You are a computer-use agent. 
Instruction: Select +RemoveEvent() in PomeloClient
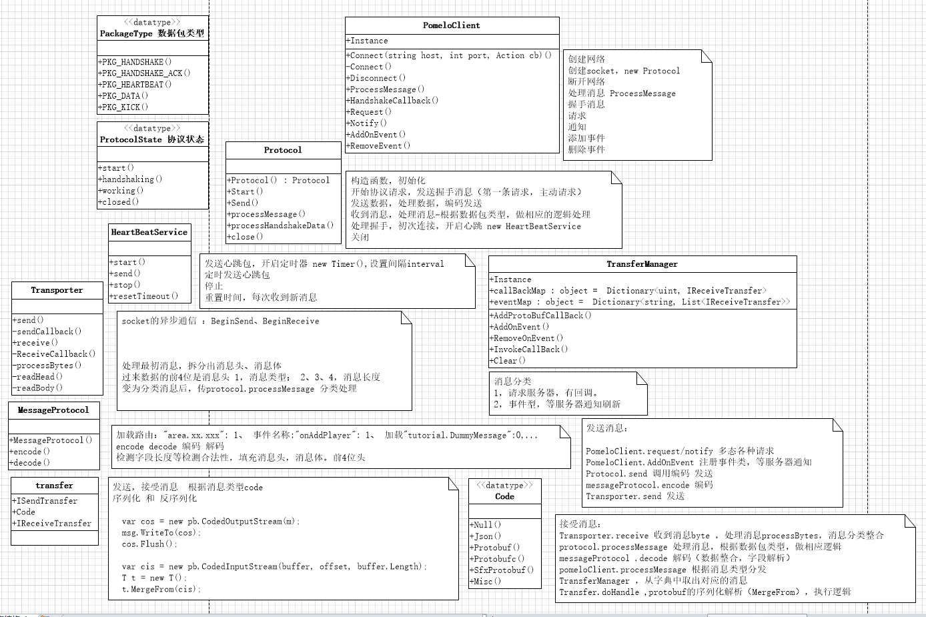tap(378, 146)
